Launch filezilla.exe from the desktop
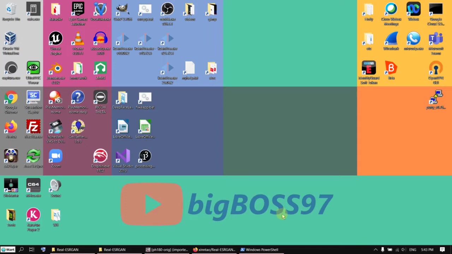The height and width of the screenshot is (254, 452). click(x=33, y=129)
